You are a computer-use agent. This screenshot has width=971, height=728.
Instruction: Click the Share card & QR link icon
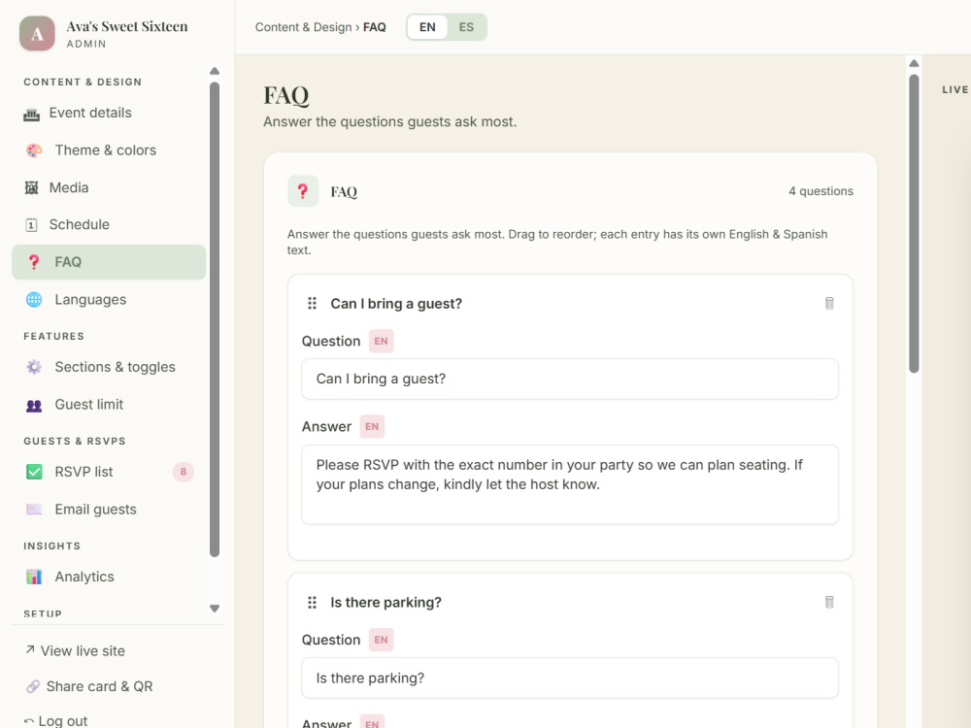pos(33,686)
